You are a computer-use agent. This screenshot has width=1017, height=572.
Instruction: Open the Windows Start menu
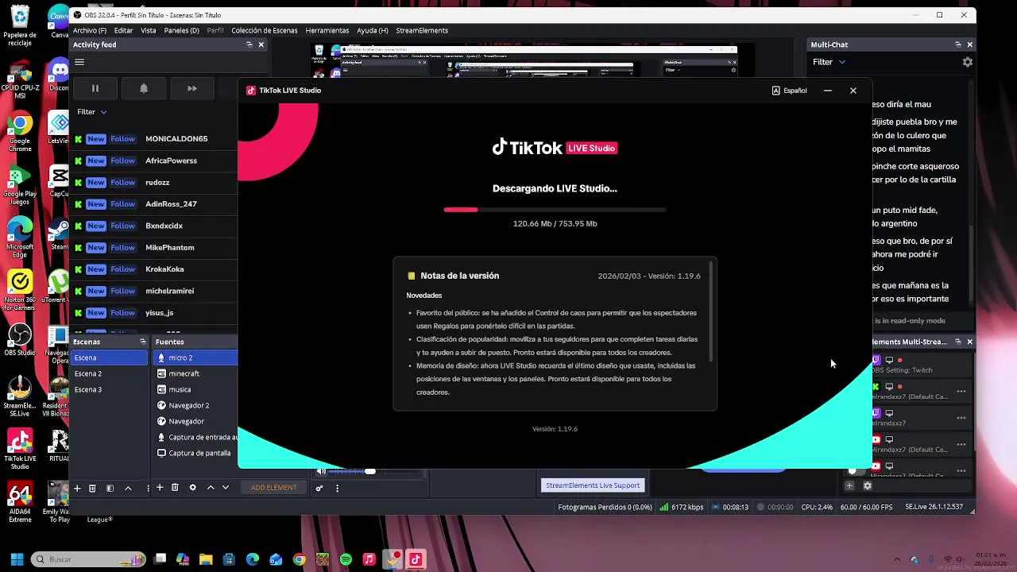(17, 559)
